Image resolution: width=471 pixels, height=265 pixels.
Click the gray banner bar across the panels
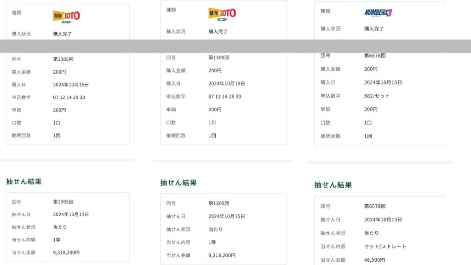point(235,46)
